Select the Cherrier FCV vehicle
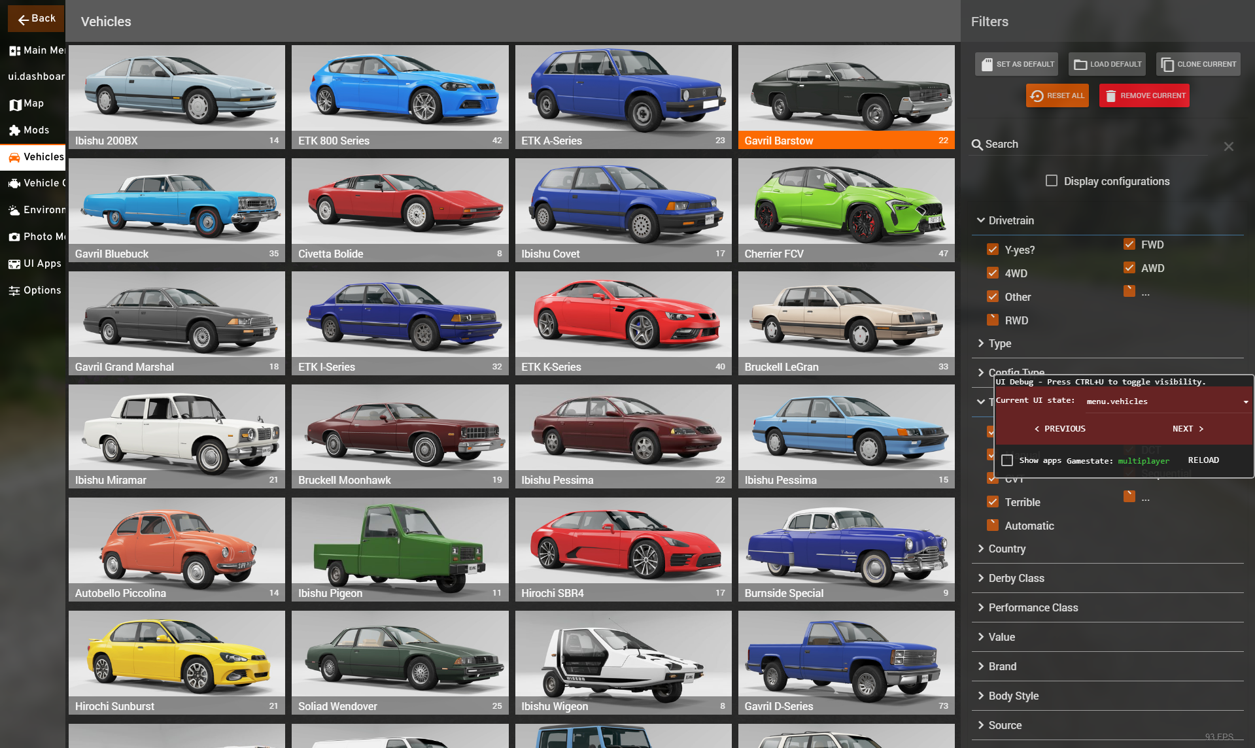Screen dimensions: 1255x748 tap(846, 210)
